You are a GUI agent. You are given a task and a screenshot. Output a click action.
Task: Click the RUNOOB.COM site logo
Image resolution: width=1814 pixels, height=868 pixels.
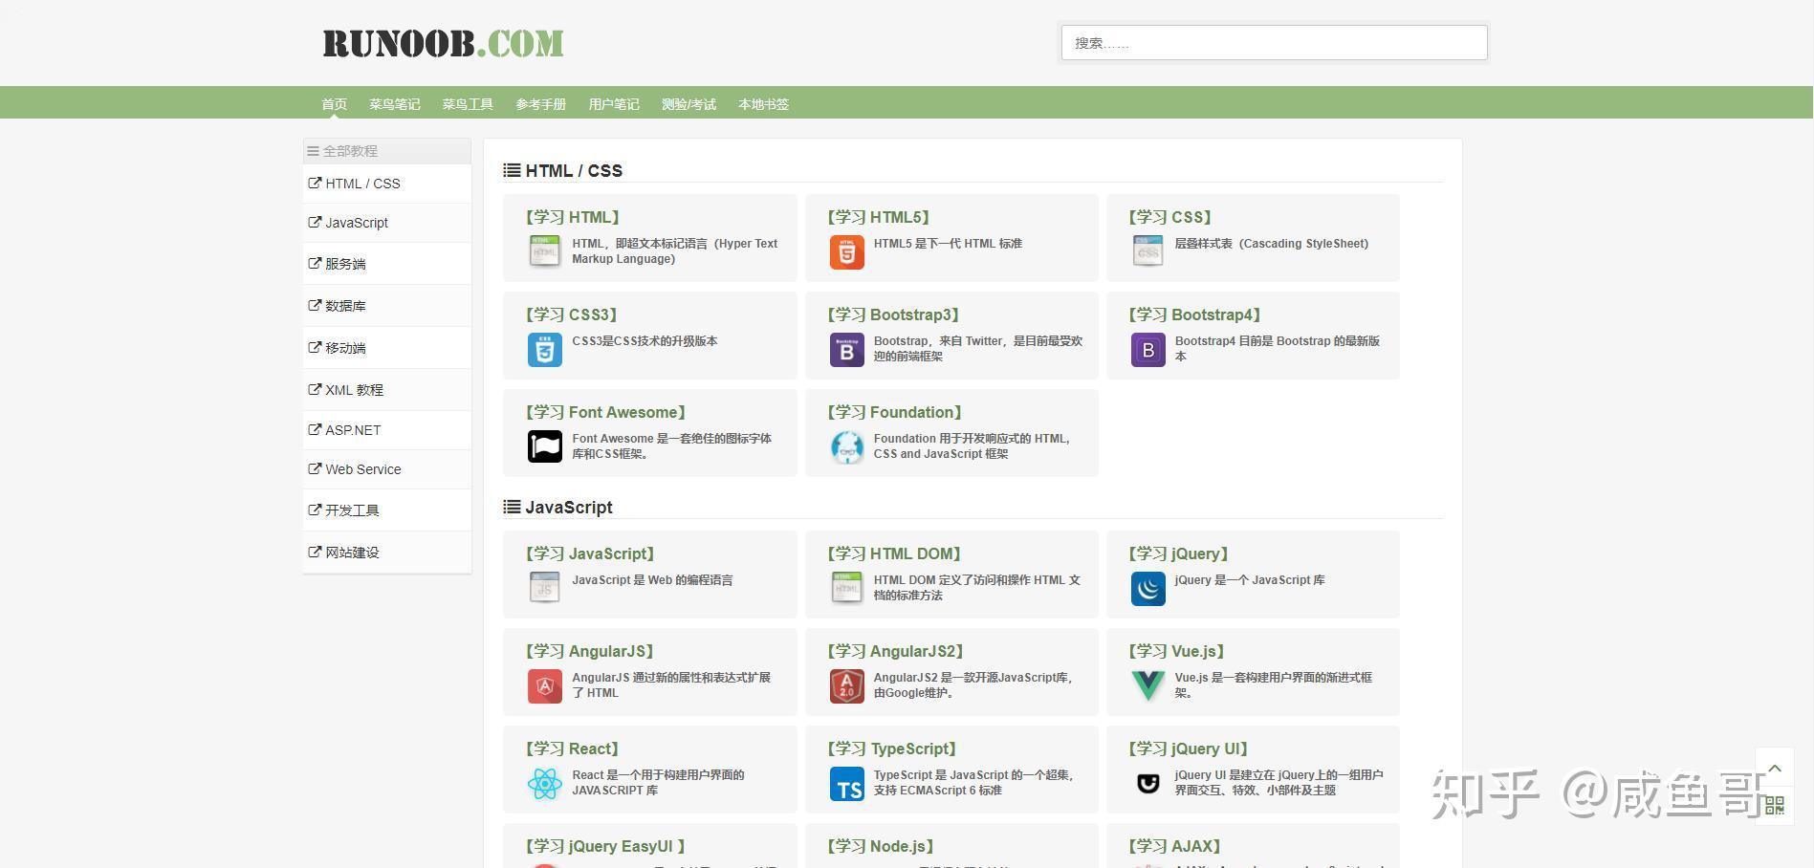tap(443, 43)
